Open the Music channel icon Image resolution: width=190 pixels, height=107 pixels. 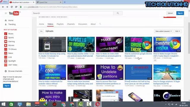[6, 34]
